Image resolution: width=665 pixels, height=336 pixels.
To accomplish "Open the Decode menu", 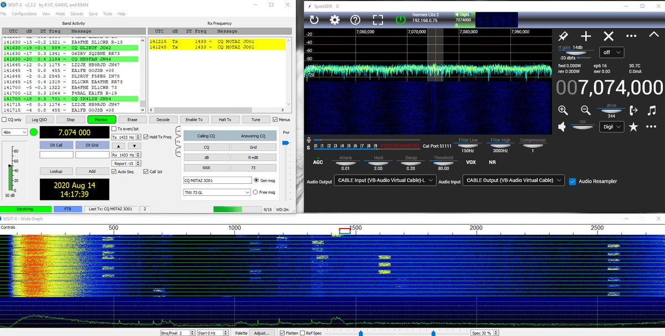I will [x=77, y=13].
